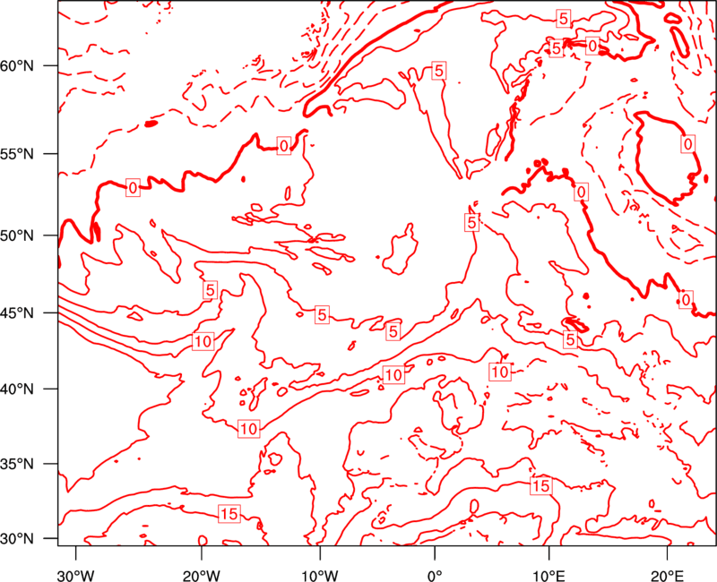Viewport: 717px width, 582px height.
Task: Click the 35°N latitude axis label
Action: [17, 464]
